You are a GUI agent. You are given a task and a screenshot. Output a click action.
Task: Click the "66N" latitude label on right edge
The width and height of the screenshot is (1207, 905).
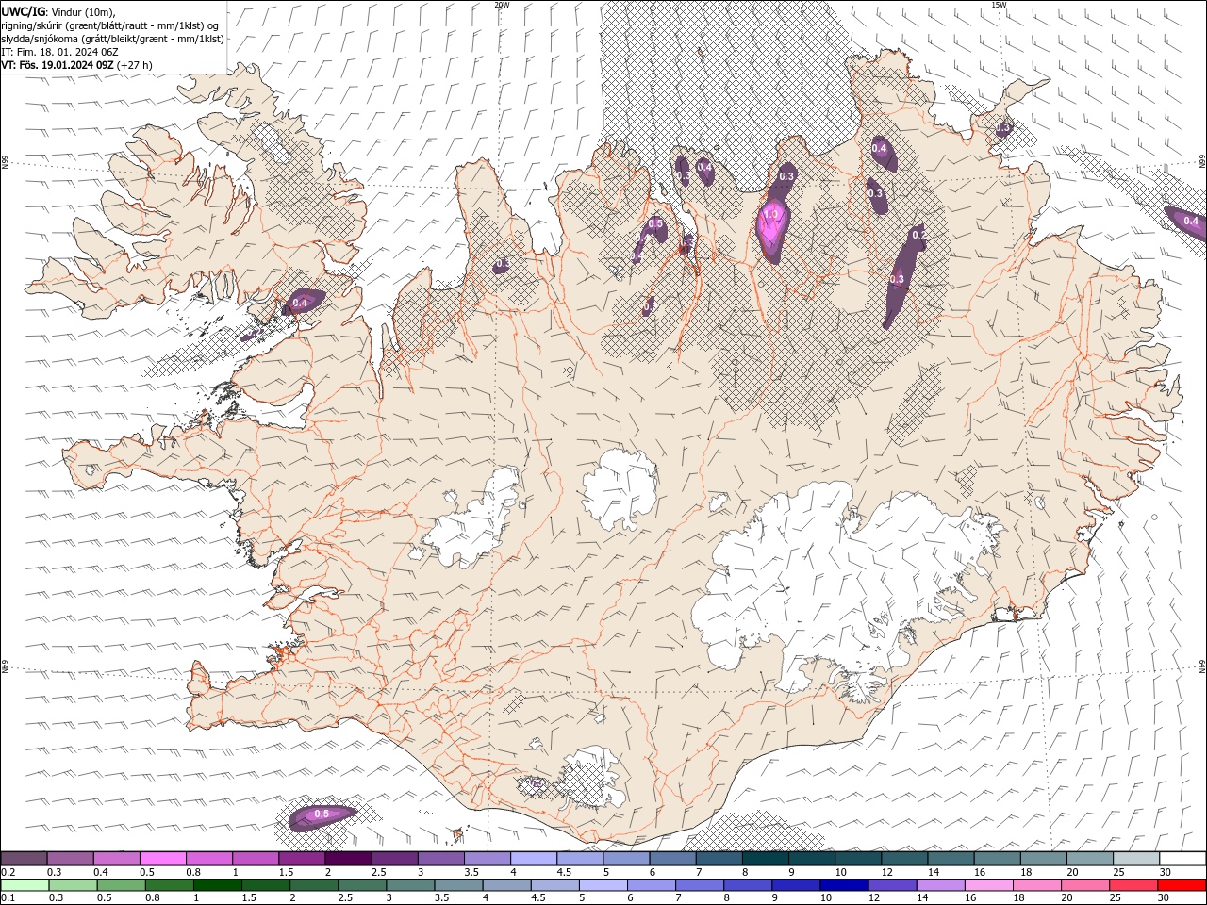pyautogui.click(x=1202, y=163)
